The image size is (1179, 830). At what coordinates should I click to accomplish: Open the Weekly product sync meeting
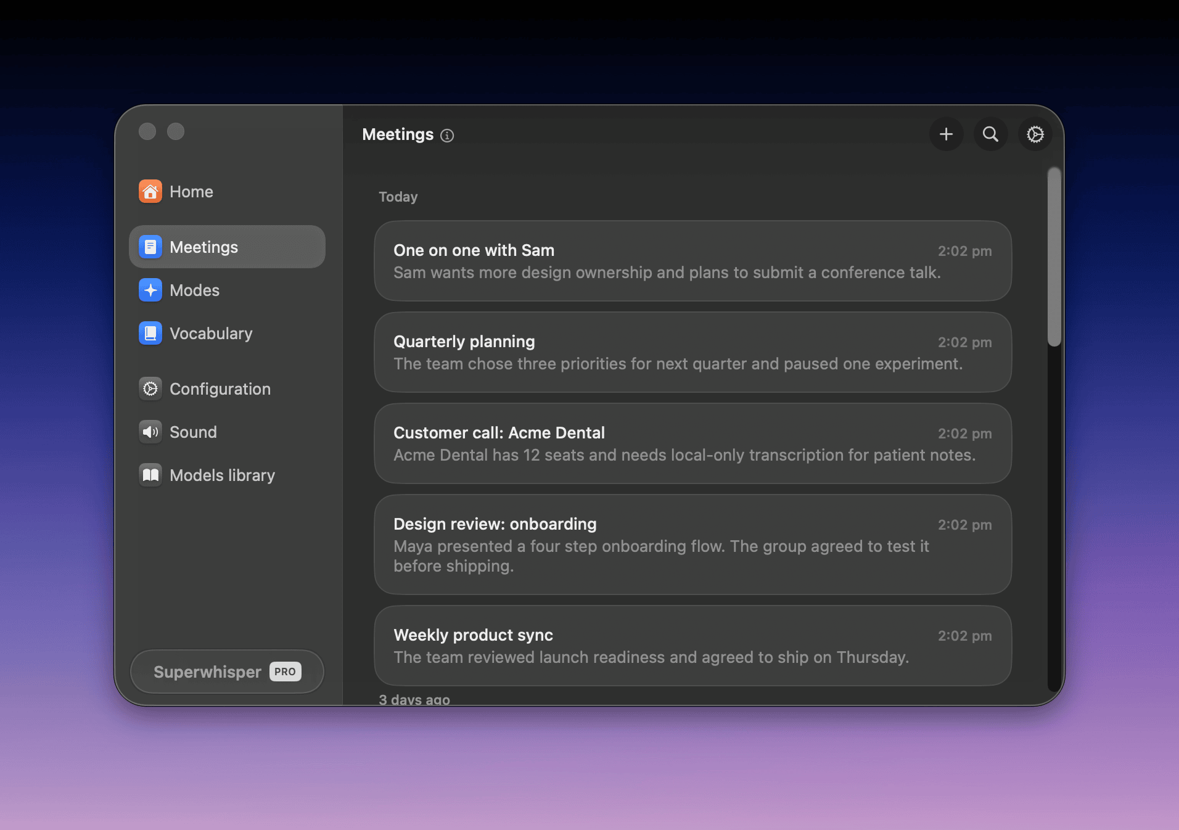point(692,646)
